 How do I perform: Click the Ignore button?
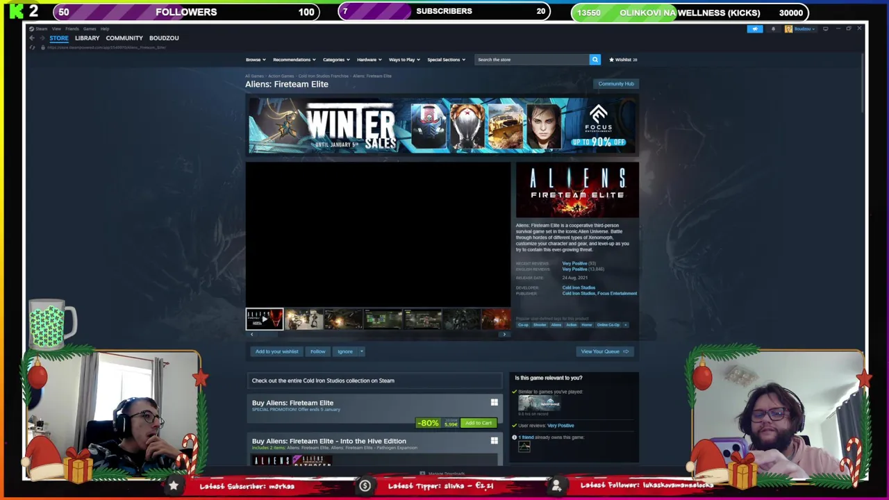point(345,351)
